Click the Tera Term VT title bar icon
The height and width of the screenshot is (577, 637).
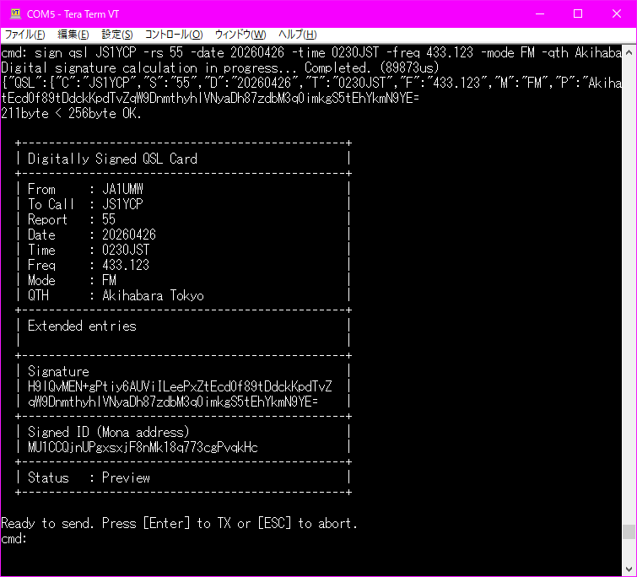pos(15,13)
